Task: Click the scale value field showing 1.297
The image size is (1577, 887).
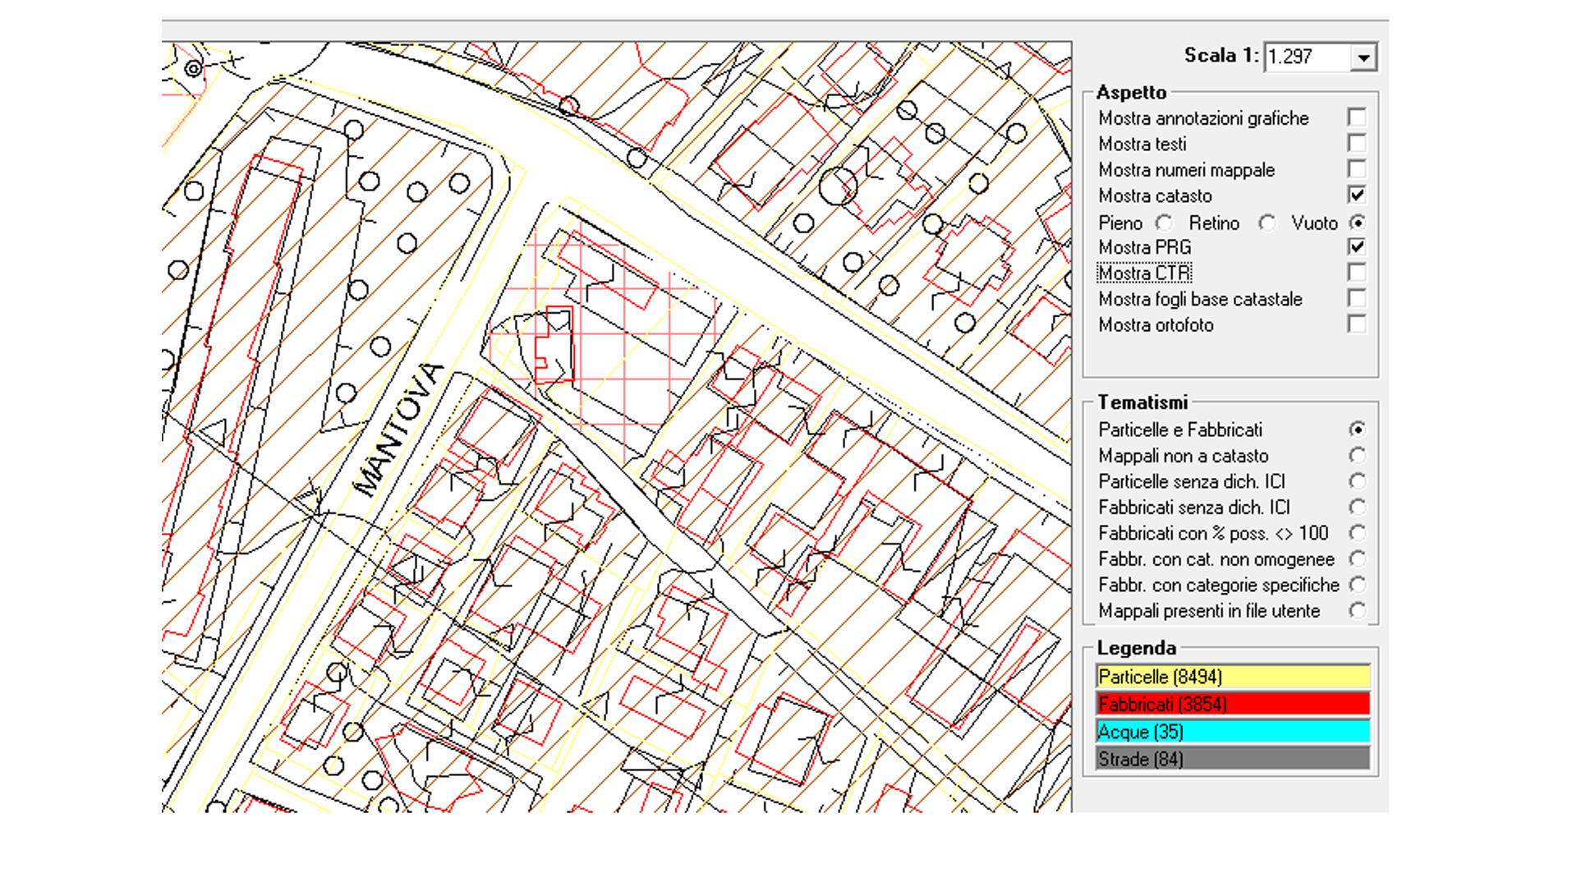Action: click(x=1308, y=57)
